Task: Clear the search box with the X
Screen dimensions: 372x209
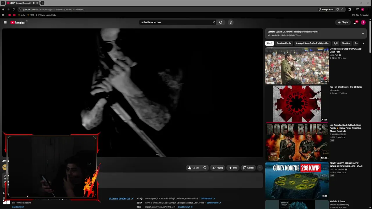Action: click(x=214, y=22)
